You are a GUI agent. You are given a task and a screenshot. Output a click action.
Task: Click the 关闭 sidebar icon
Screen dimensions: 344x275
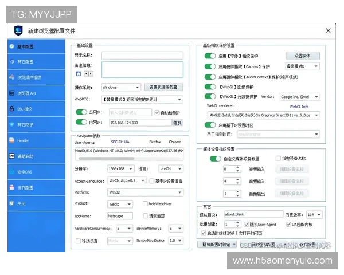point(11,203)
